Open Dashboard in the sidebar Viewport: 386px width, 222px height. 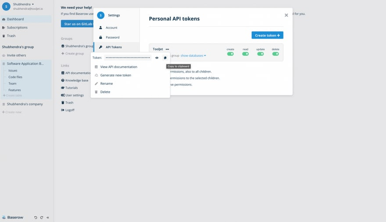25,19
